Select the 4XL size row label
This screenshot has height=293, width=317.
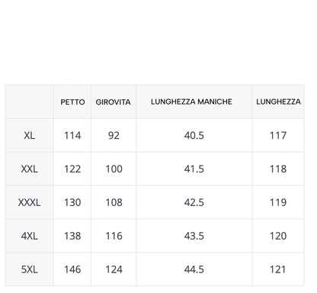30,236
